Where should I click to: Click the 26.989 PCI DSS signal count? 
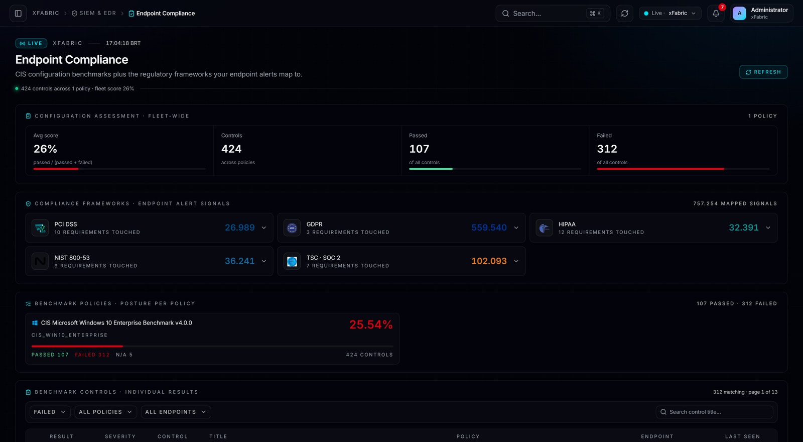pos(240,228)
